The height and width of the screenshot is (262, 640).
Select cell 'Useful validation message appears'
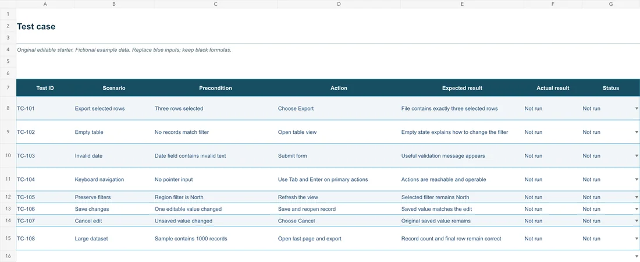(x=462, y=155)
